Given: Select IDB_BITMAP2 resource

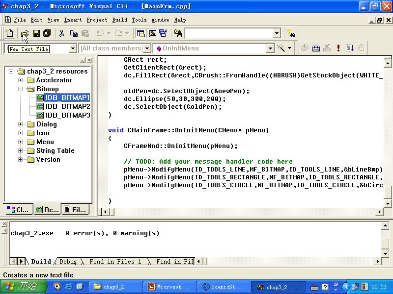Looking at the screenshot, I should click(68, 106).
